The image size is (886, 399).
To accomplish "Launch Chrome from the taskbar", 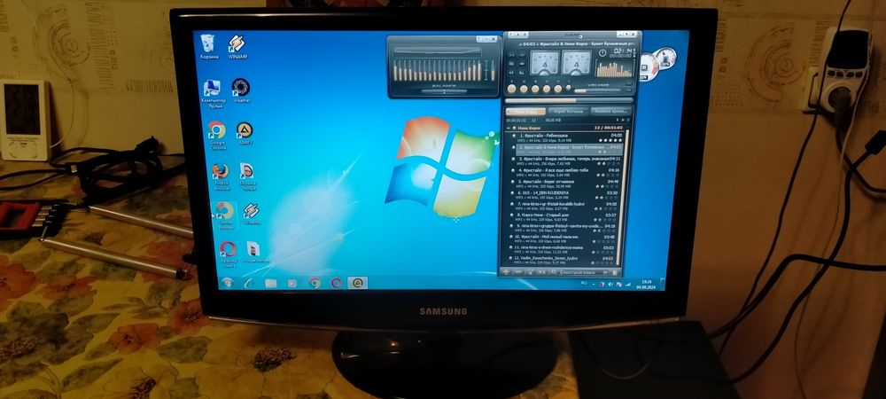I will pyautogui.click(x=315, y=283).
